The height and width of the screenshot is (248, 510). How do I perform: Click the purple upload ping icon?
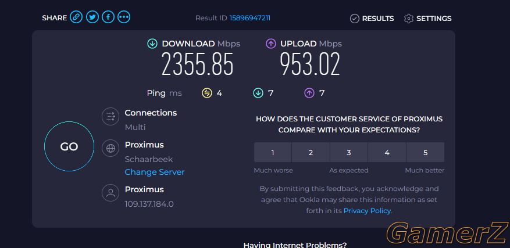309,94
